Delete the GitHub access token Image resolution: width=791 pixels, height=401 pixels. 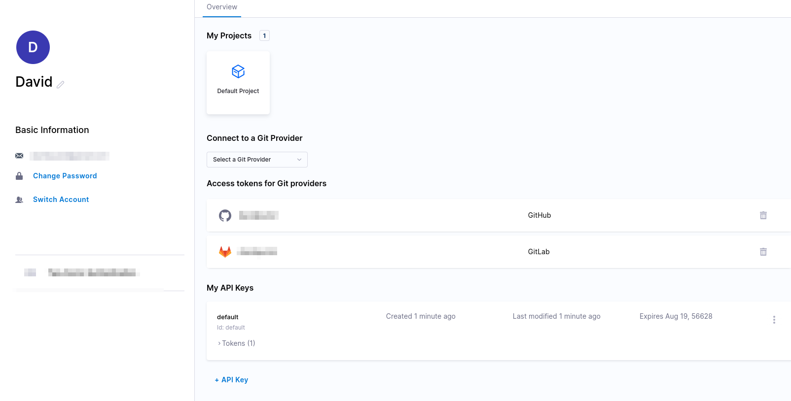[763, 215]
